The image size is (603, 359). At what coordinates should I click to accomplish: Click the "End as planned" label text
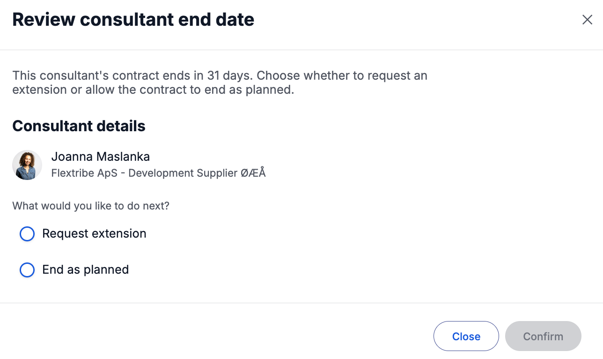click(x=85, y=269)
